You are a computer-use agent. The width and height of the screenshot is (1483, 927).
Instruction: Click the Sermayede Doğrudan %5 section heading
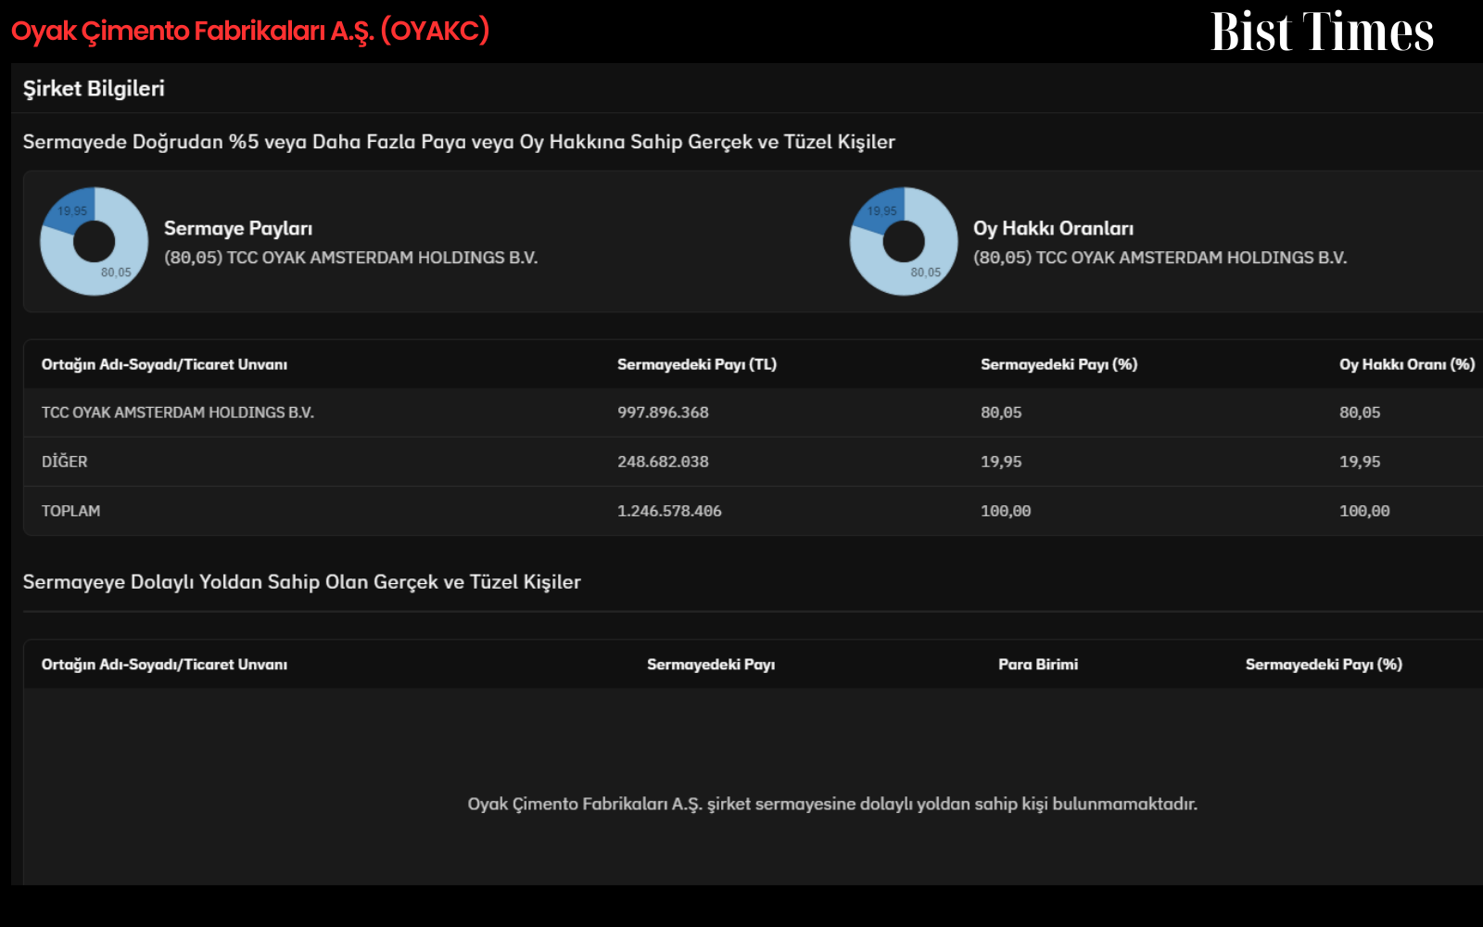click(459, 142)
